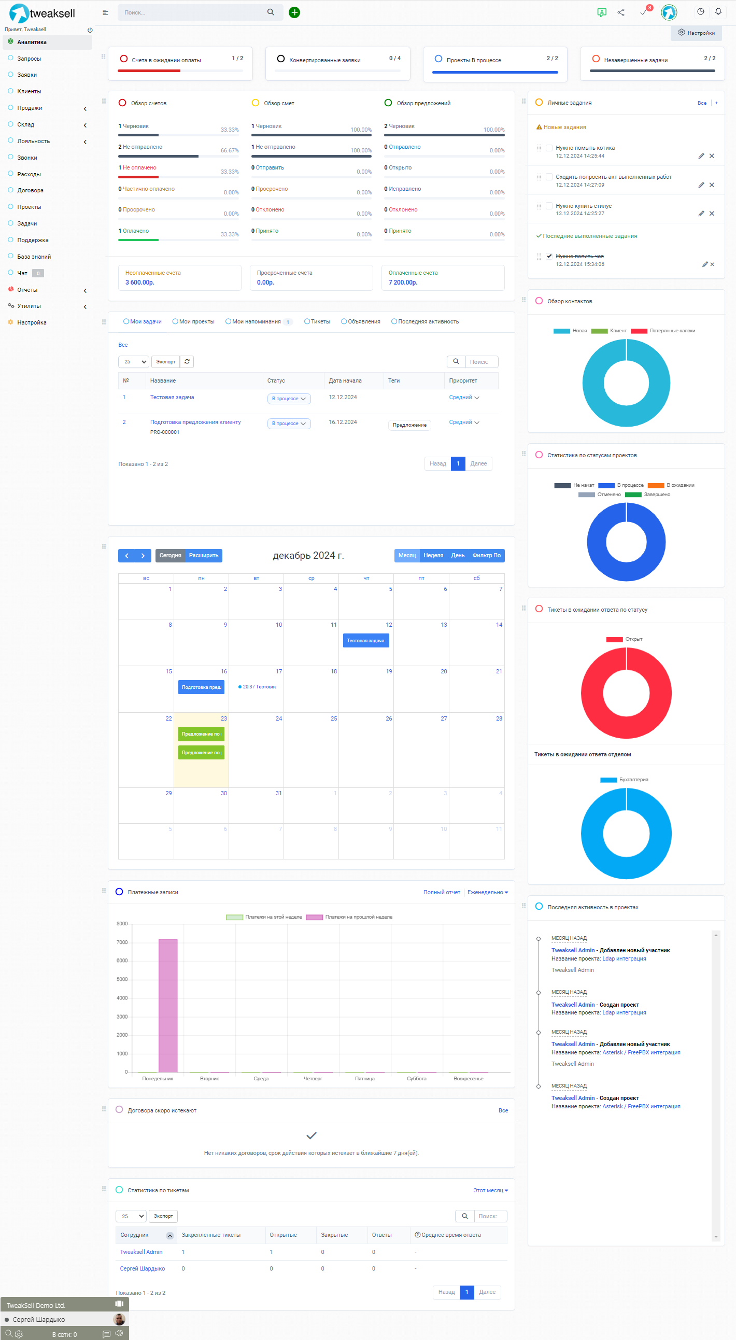Click the Настройки button at top right
Viewport: 736px width, 1340px height.
696,33
